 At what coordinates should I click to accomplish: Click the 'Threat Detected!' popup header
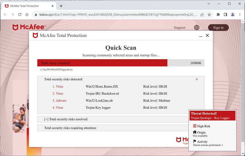[212, 116]
